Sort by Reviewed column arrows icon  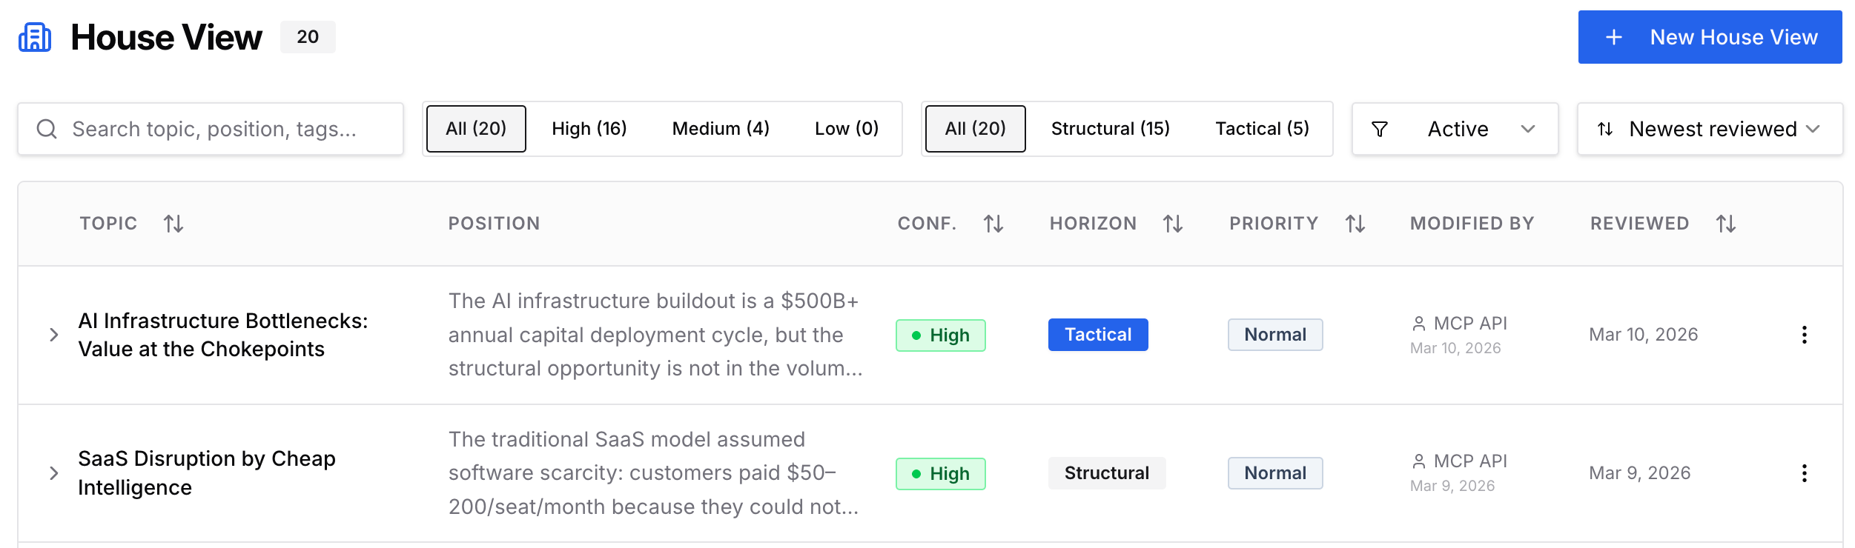pos(1726,224)
